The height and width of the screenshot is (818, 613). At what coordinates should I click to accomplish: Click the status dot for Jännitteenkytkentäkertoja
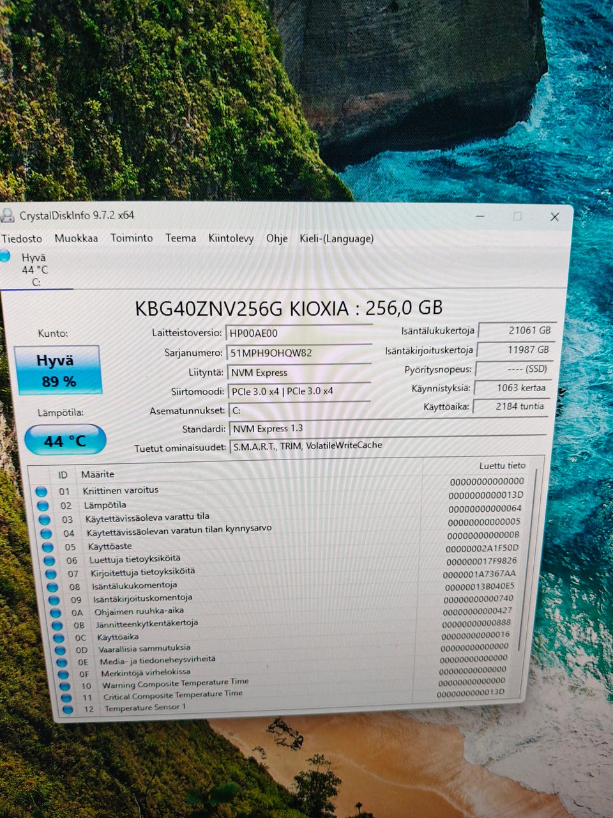(x=57, y=626)
